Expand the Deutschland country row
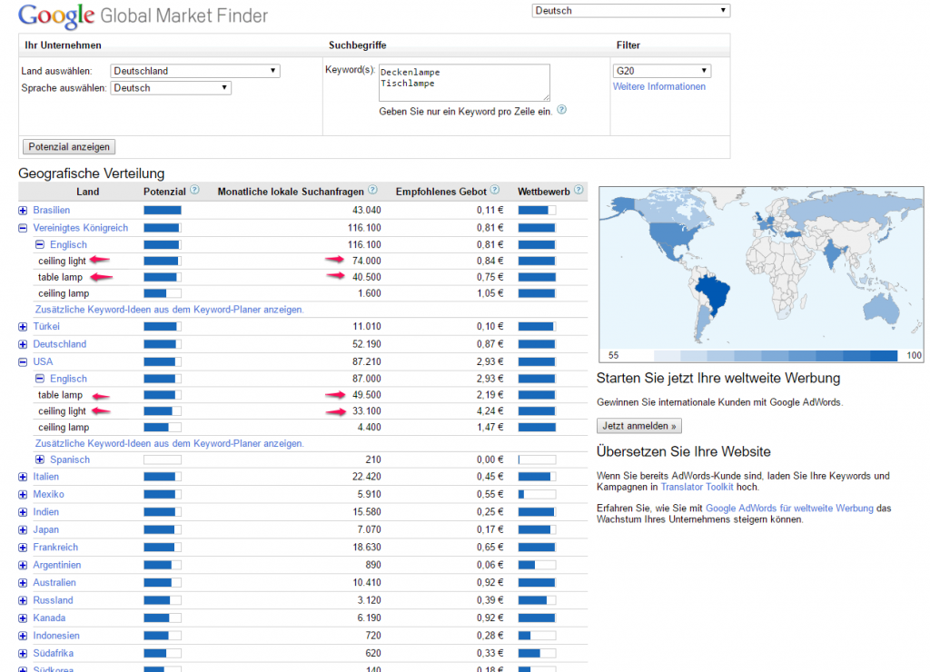The height and width of the screenshot is (672, 930). (23, 344)
